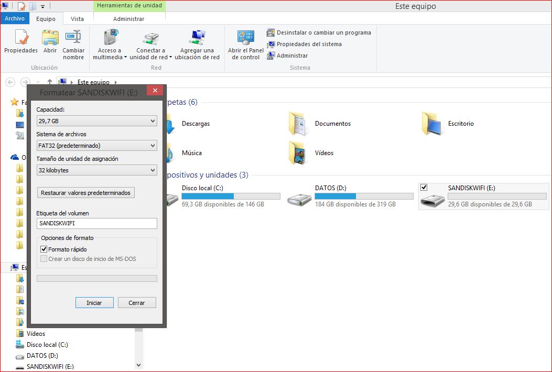Click the format progress bar

coord(97,279)
